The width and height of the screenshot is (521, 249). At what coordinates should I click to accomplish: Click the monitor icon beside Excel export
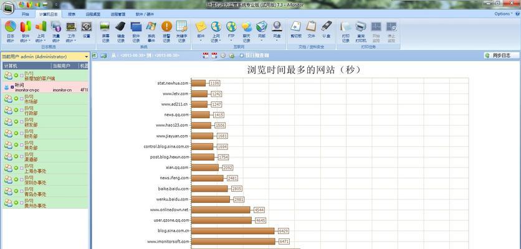(103, 55)
